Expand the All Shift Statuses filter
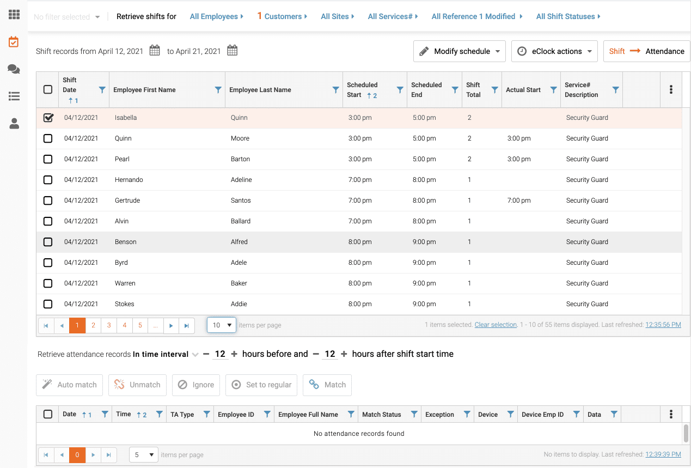This screenshot has width=691, height=468. click(568, 16)
